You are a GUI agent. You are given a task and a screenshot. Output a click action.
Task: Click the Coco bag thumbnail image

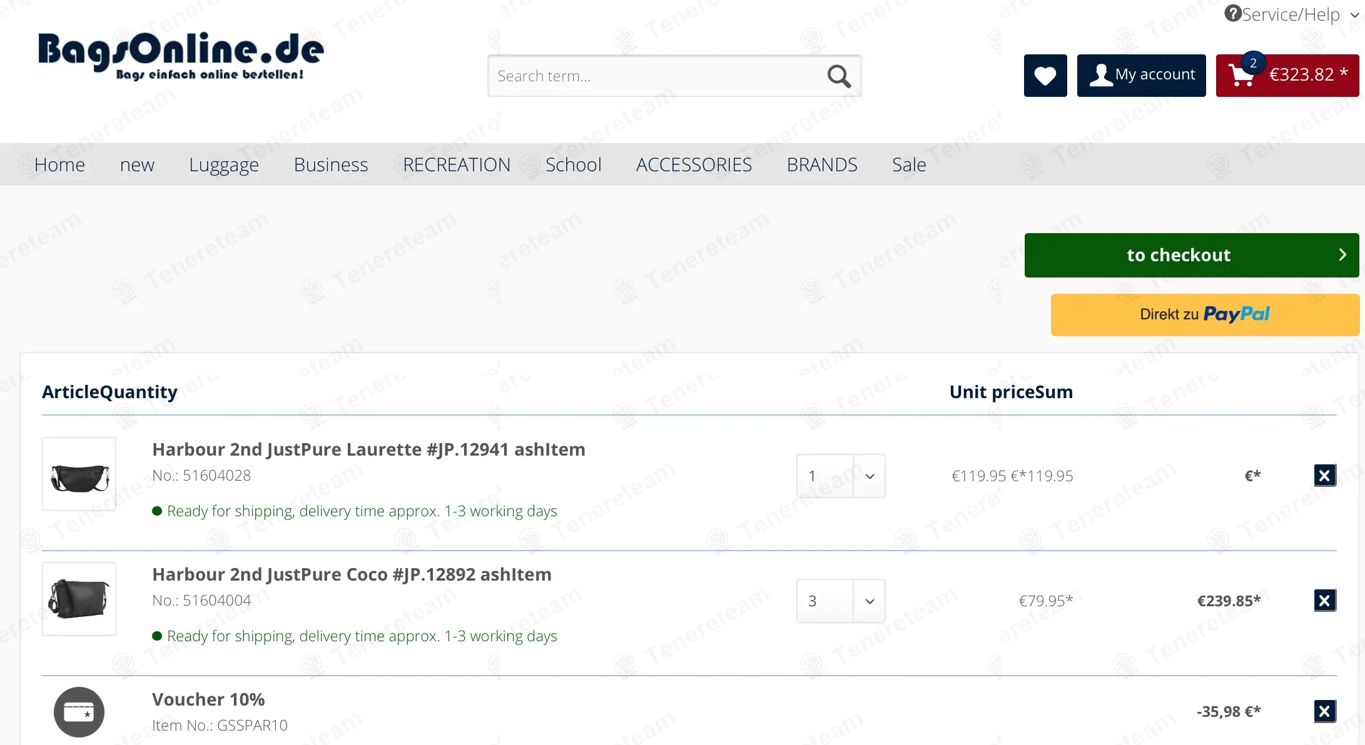click(x=79, y=599)
